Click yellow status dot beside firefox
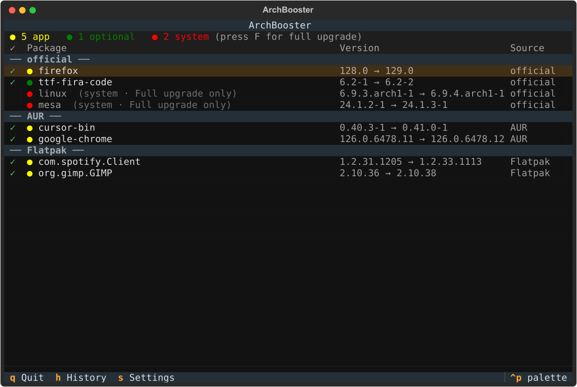The image size is (577, 387). tap(30, 71)
